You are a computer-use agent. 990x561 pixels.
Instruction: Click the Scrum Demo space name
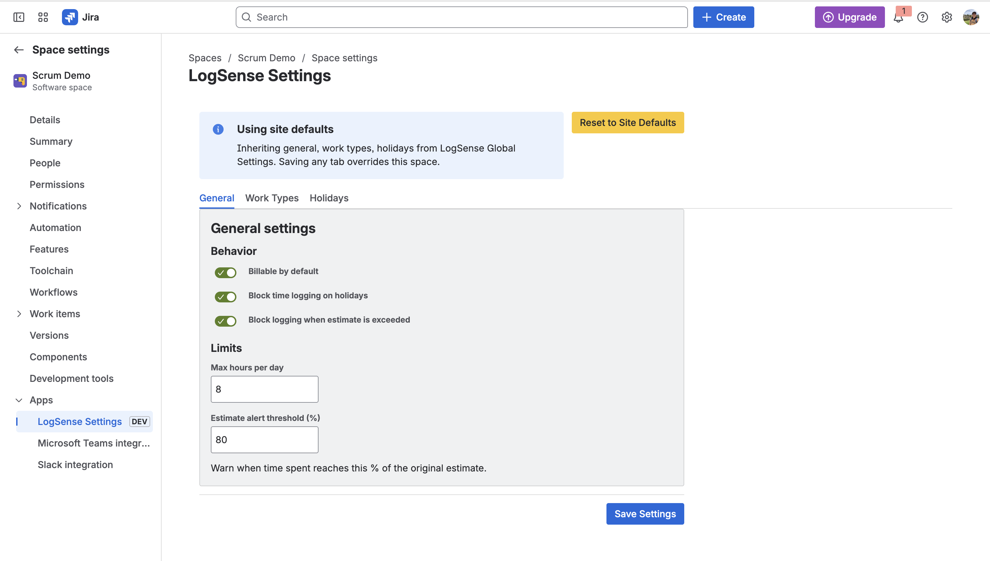click(61, 75)
